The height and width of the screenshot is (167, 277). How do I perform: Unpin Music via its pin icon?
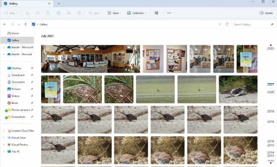[x=32, y=103]
